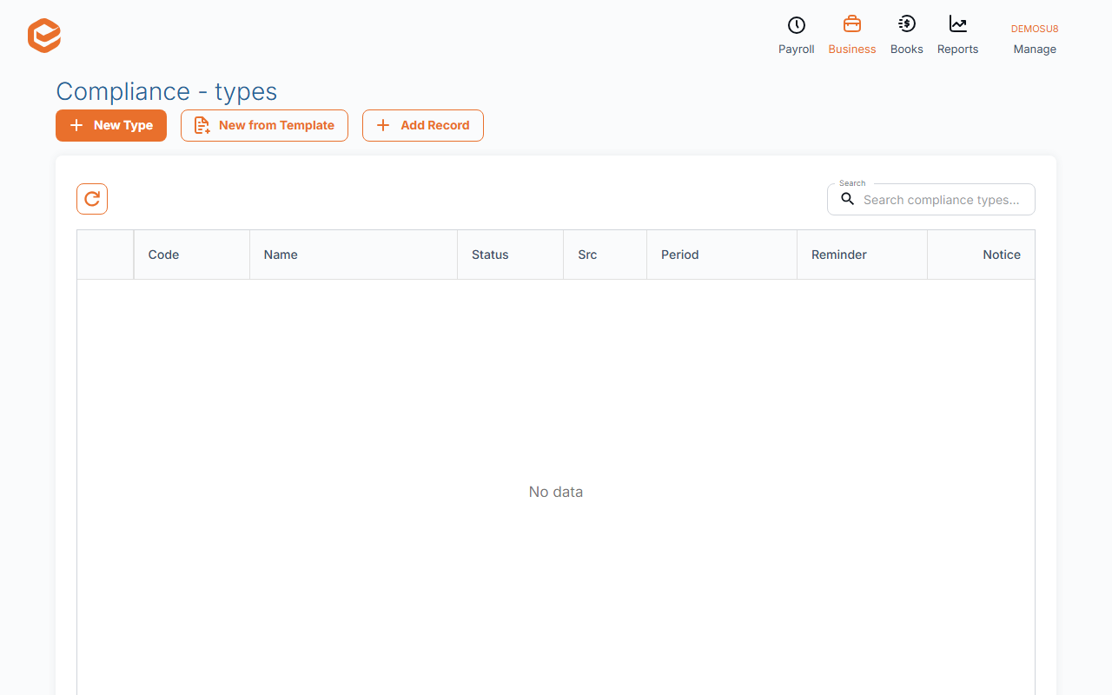Open the Manage menu

pyautogui.click(x=1035, y=50)
